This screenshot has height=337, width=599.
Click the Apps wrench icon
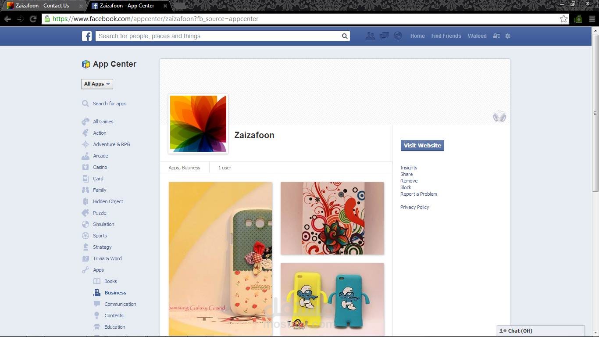coord(86,270)
